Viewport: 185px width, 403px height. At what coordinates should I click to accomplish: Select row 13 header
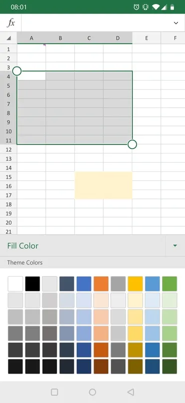pyautogui.click(x=9, y=159)
